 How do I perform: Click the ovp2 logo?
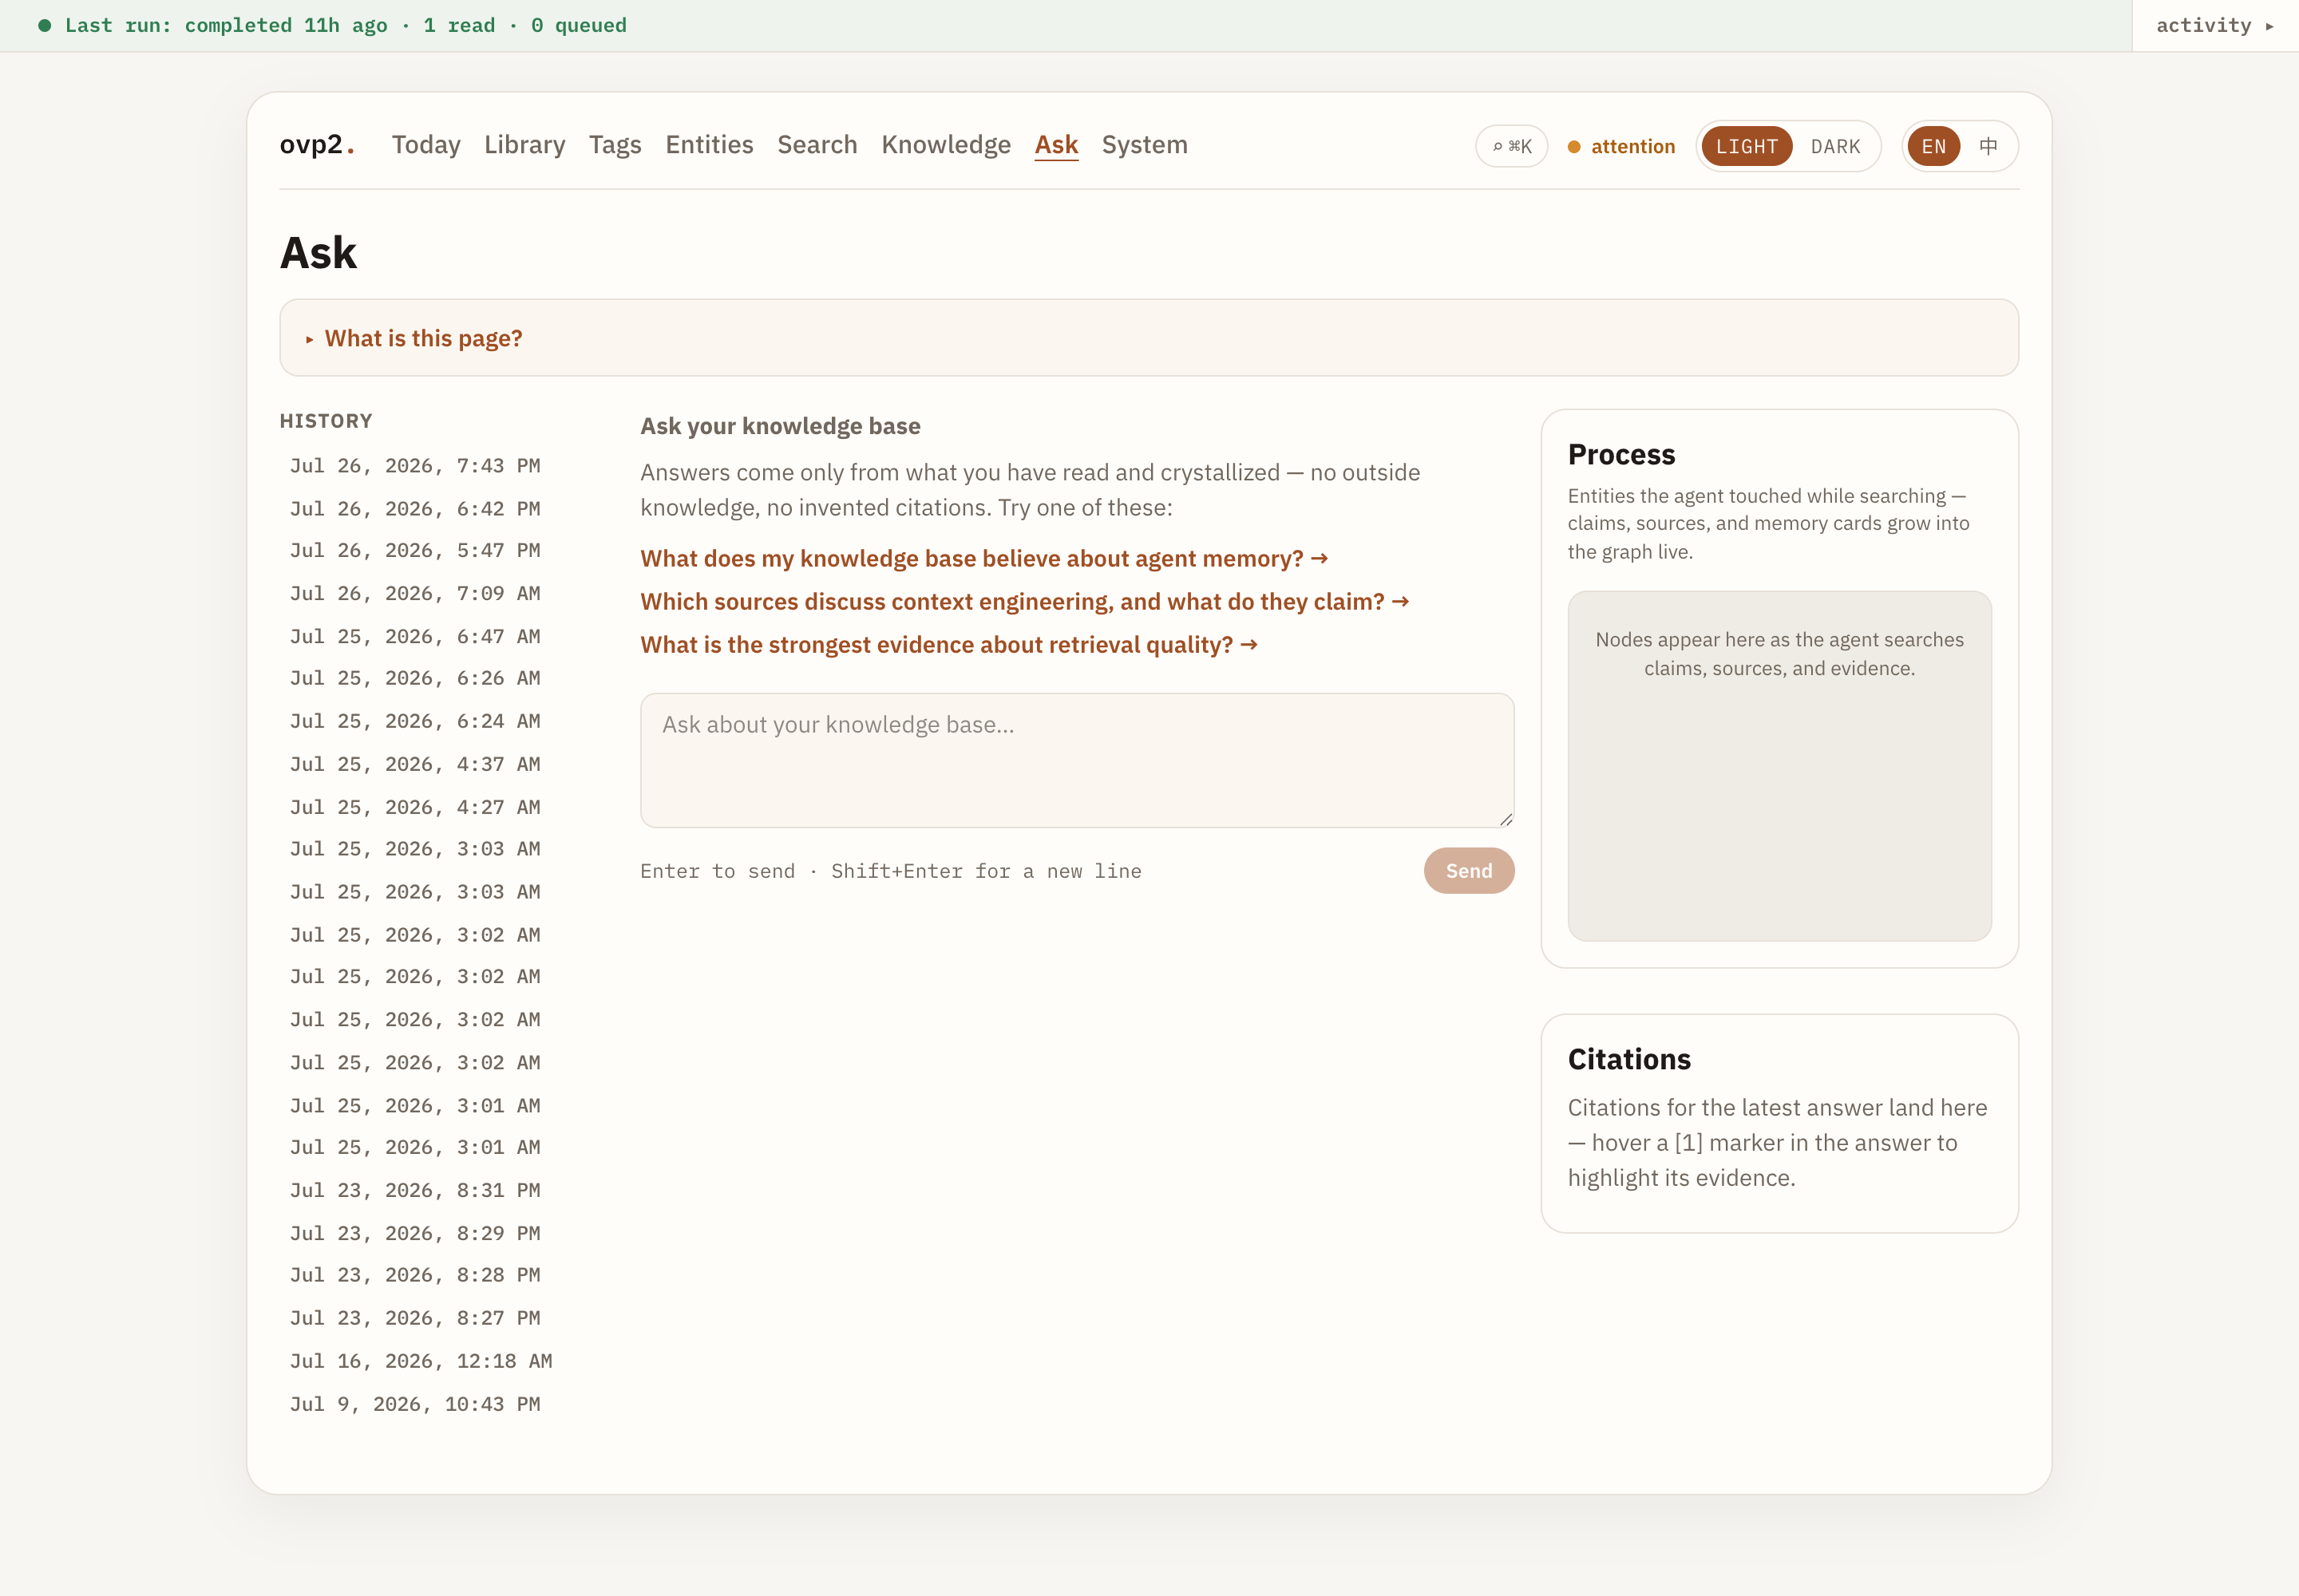tap(317, 145)
